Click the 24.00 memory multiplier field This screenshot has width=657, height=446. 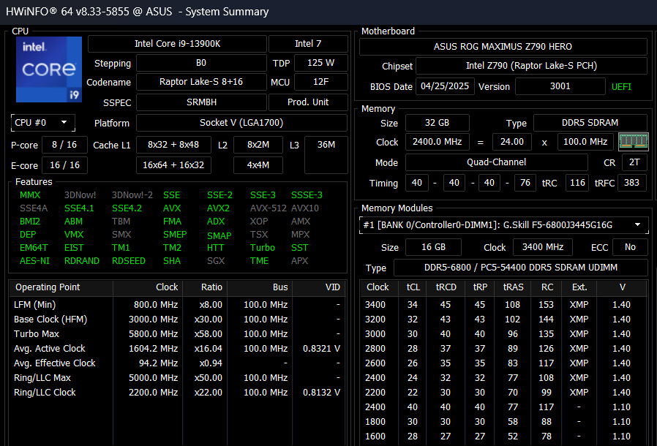[x=512, y=142]
